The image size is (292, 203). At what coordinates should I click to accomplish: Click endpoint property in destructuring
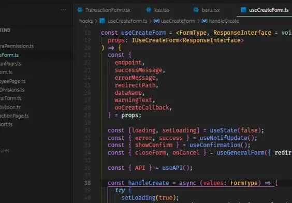[x=128, y=62]
